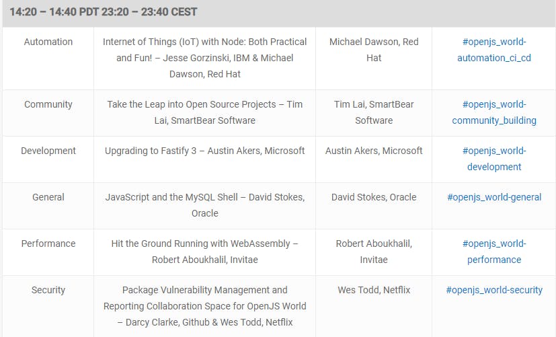Image resolution: width=556 pixels, height=337 pixels.
Task: Click the Upgrading to Fastify 3 session title
Action: pyautogui.click(x=204, y=151)
